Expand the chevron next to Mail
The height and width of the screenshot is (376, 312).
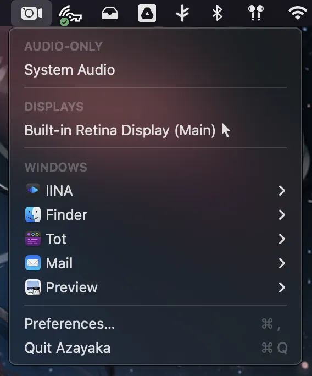(x=282, y=263)
